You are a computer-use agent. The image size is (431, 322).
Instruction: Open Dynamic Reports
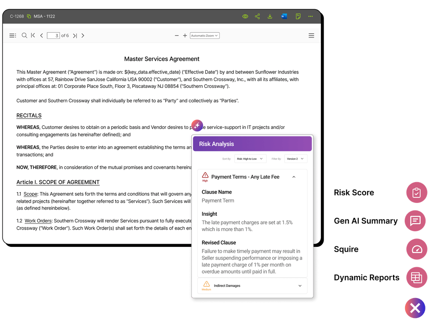point(416,278)
